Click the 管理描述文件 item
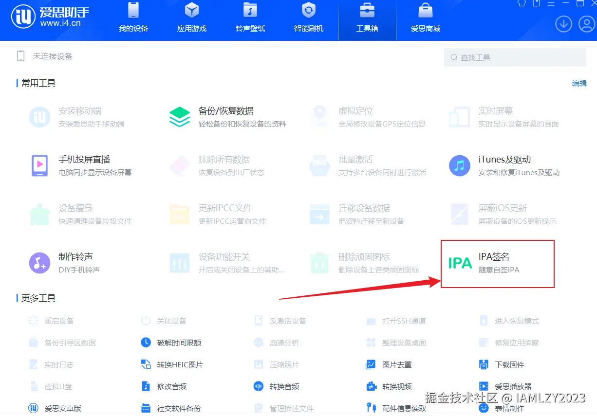Viewport: 597px width, 416px height. 283,408
